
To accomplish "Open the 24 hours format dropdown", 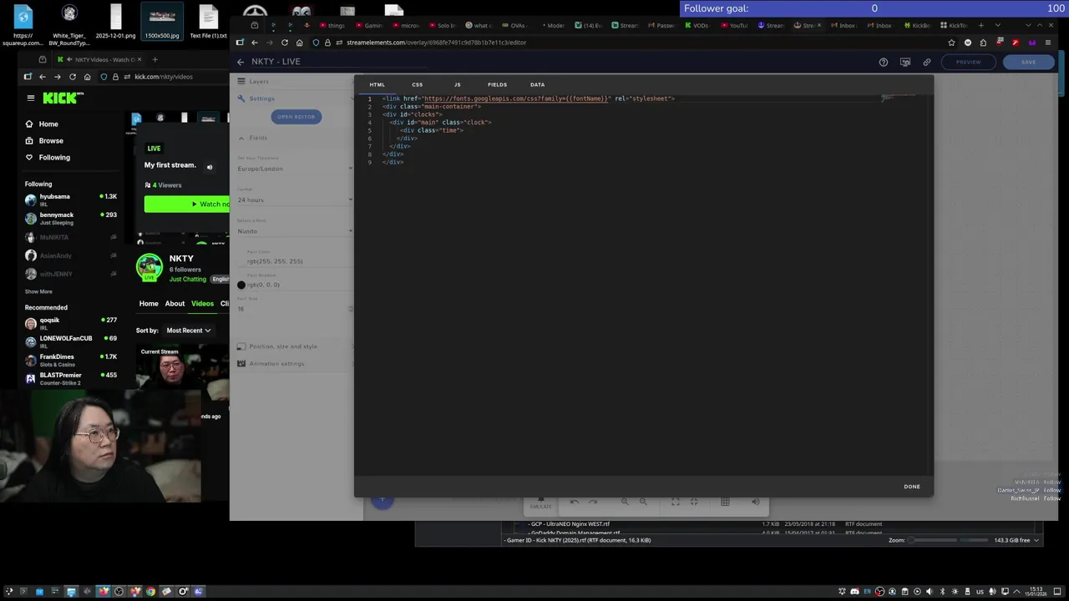I will click(x=295, y=199).
